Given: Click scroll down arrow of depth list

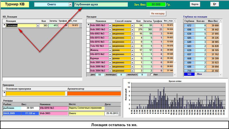Looking at the screenshot, I should tap(221, 75).
